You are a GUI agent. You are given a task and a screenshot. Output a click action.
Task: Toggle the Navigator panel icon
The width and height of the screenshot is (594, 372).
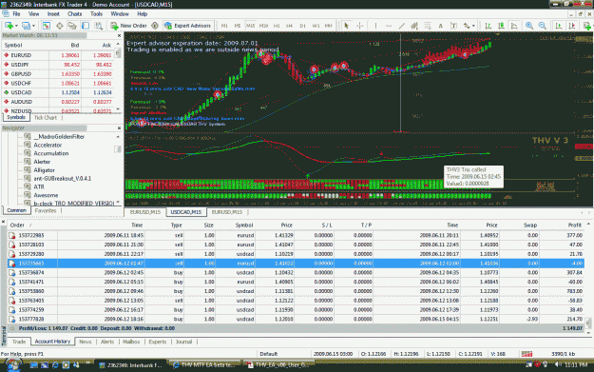[x=72, y=26]
